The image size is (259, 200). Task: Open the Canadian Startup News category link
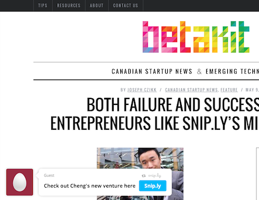192,90
